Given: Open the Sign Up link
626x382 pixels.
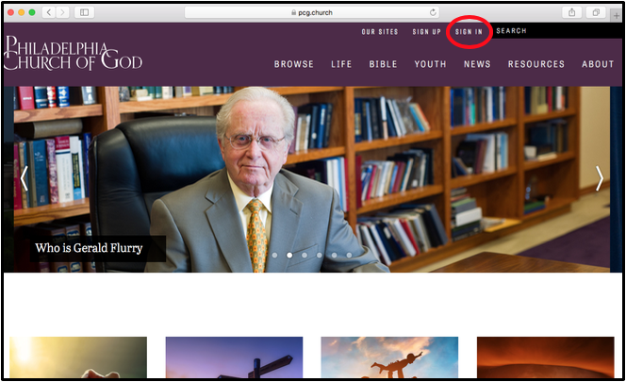Looking at the screenshot, I should tap(426, 31).
